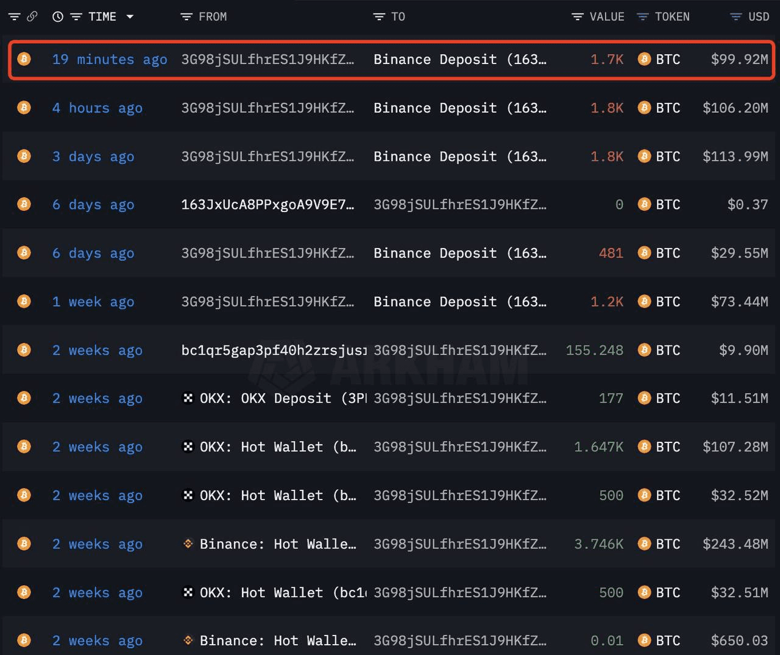Screen dimensions: 780x655
Task: Select the USD amount '$243.48M'
Action: (736, 544)
